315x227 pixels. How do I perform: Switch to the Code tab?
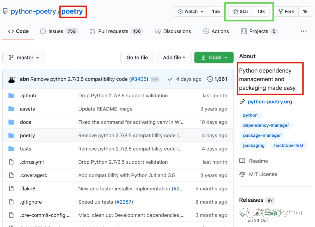(18, 31)
